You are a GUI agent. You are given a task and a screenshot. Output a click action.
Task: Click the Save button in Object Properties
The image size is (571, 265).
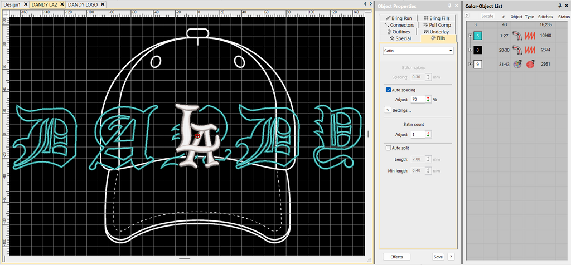(438, 257)
